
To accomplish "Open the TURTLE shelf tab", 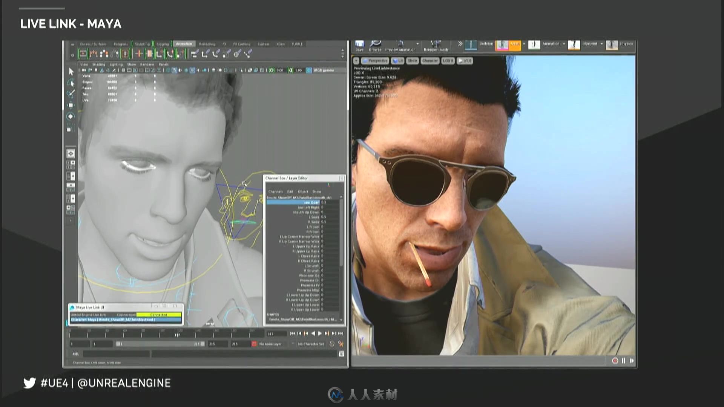I will click(297, 44).
